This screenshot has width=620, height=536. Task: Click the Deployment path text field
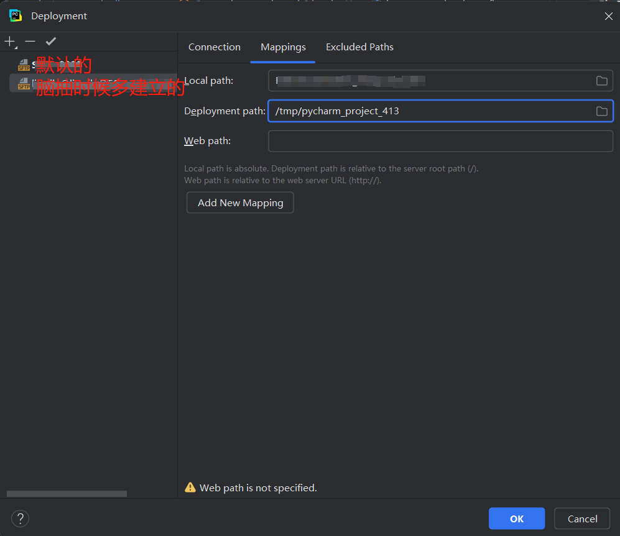(435, 111)
